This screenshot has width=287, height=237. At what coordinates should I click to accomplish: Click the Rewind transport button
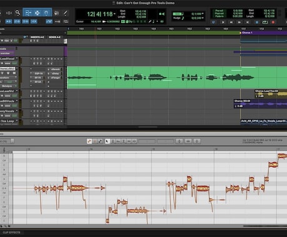(231, 22)
